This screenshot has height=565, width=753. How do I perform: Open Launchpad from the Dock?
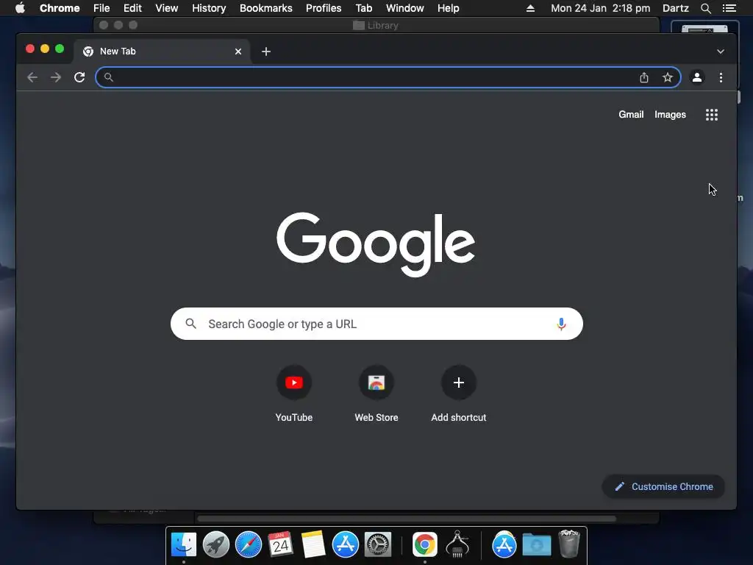coord(216,545)
